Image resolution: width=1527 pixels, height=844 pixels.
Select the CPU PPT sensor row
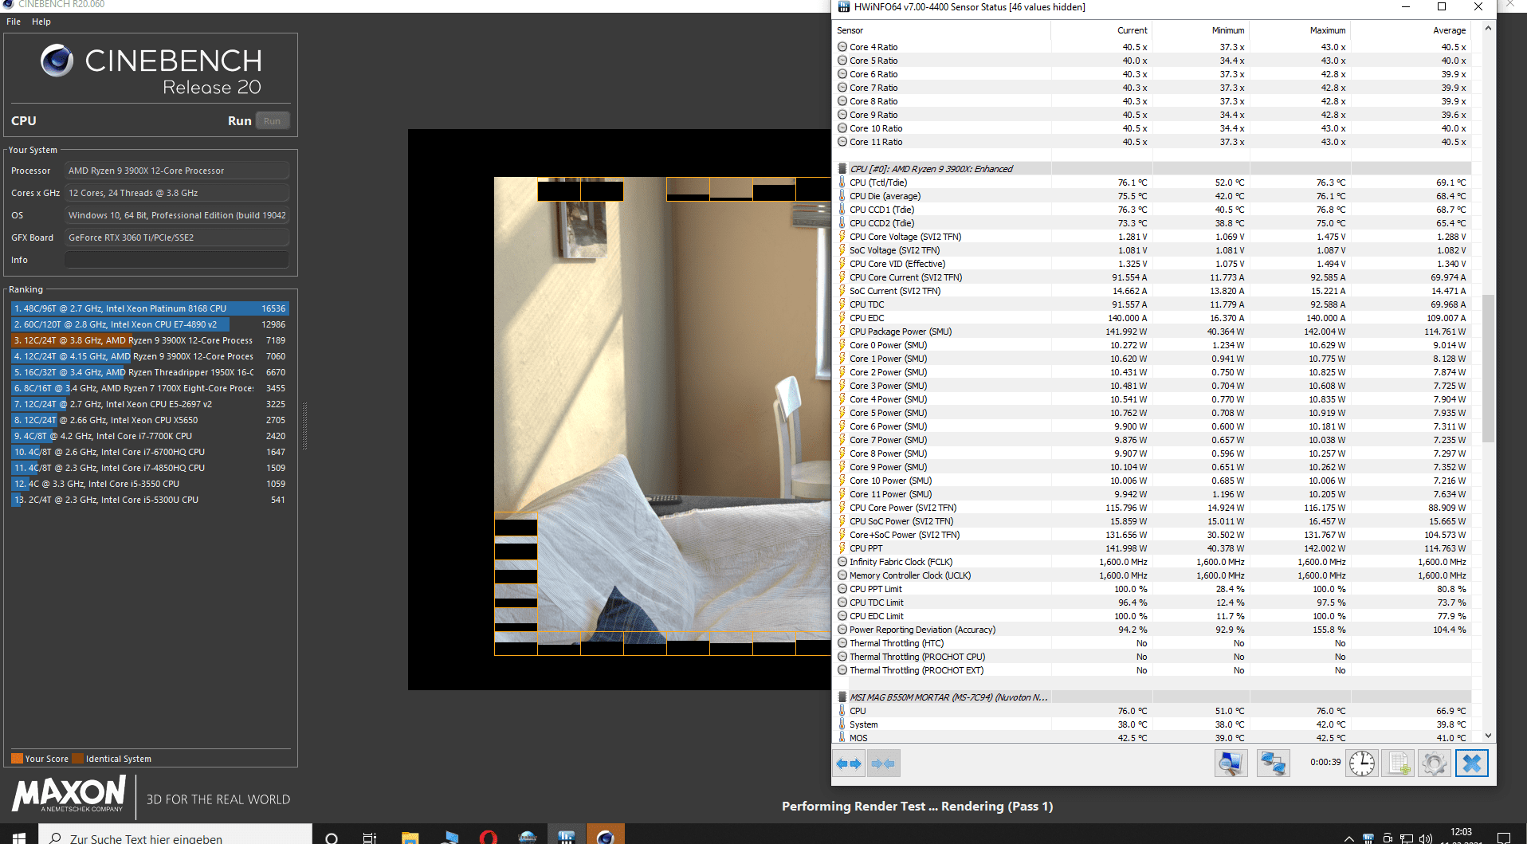(1152, 548)
